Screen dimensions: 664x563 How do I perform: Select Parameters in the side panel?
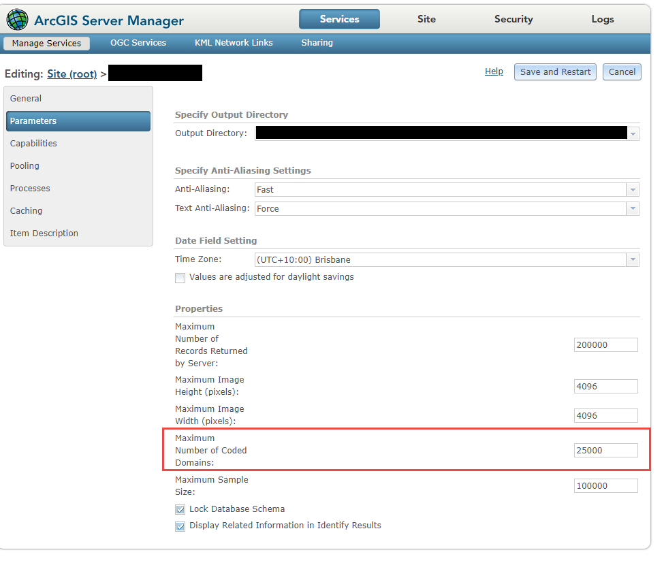point(78,121)
